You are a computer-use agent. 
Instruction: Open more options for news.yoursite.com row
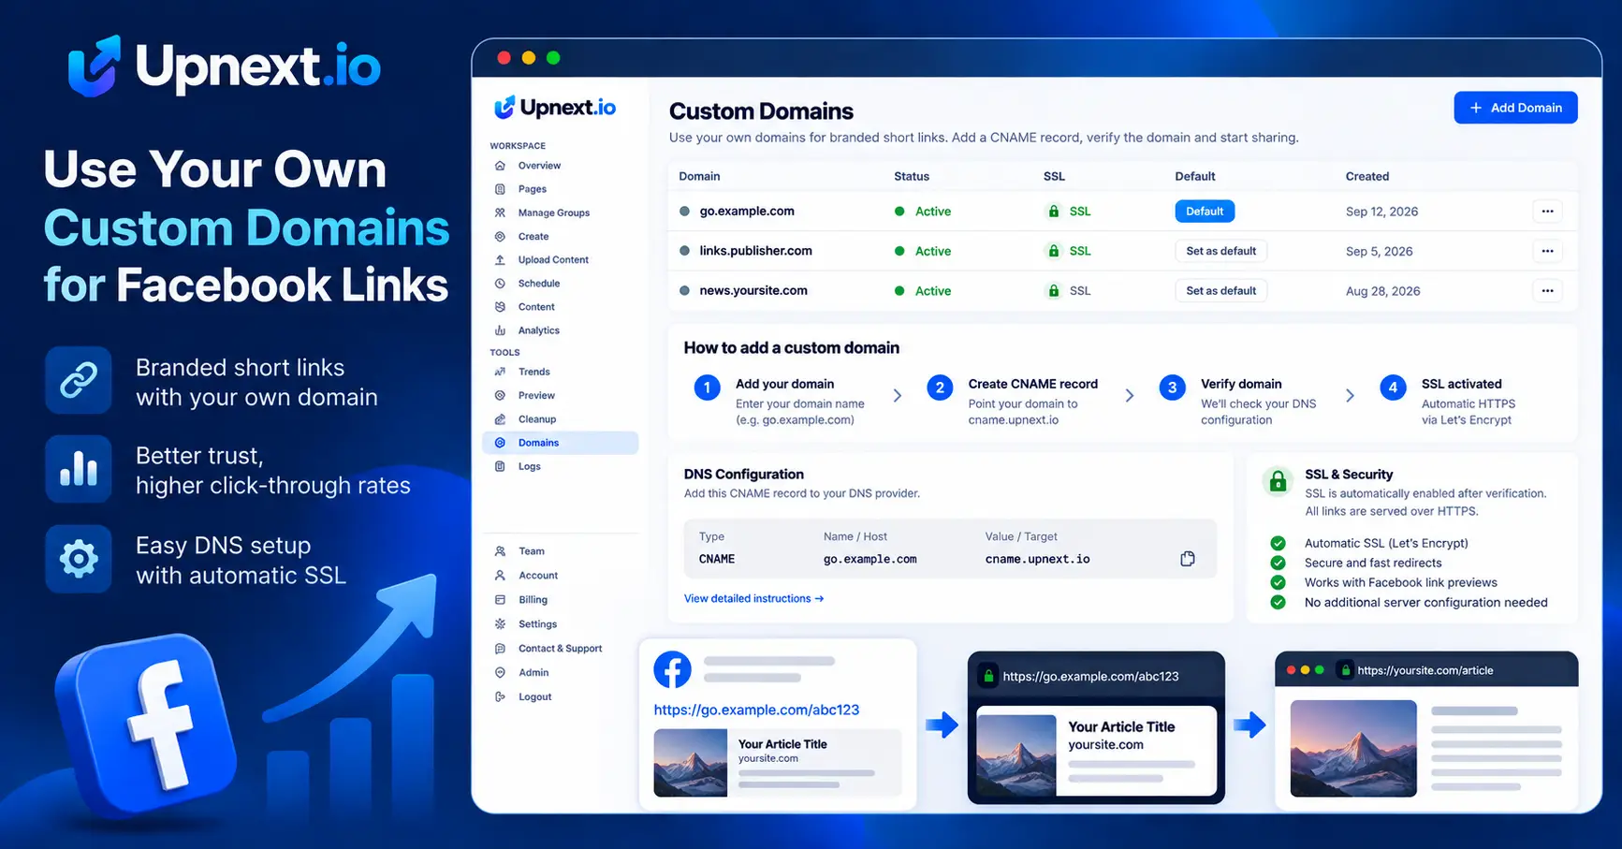[1547, 291]
